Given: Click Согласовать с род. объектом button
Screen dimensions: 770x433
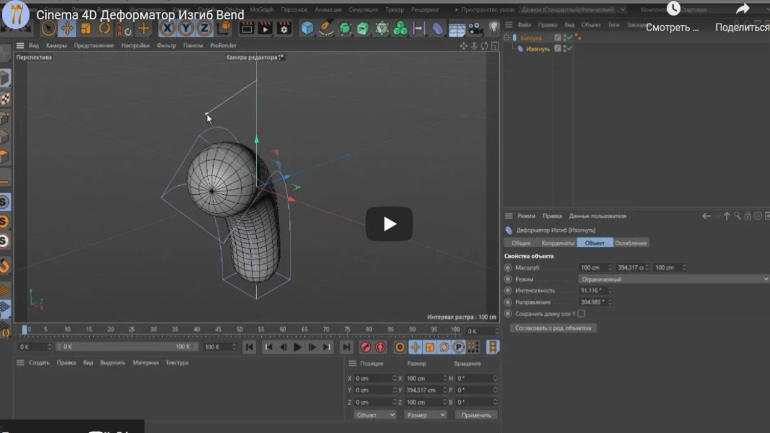Looking at the screenshot, I should 553,328.
